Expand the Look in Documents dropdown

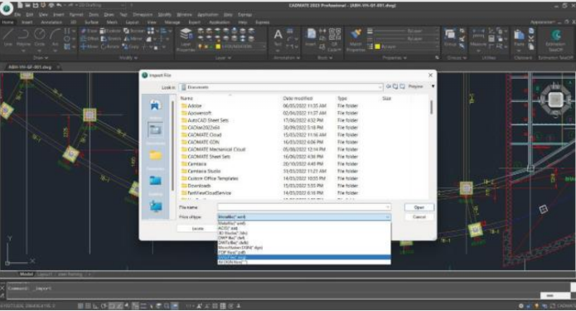pos(380,87)
